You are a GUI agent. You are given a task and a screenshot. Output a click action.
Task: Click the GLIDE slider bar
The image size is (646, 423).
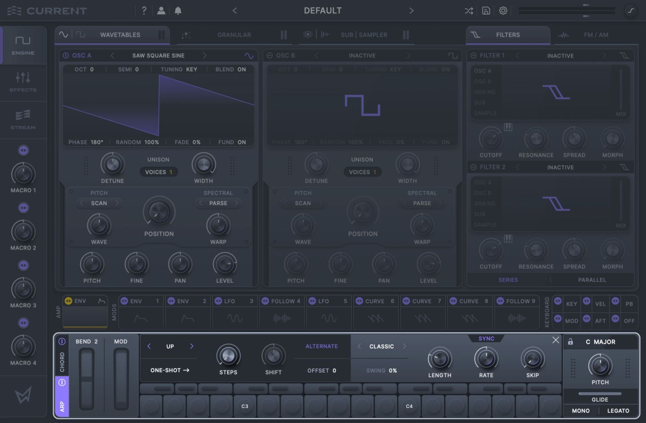[600, 393]
